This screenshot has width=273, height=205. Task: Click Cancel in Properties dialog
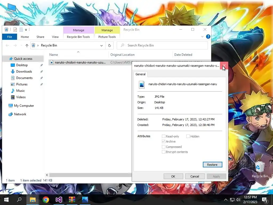point(195,176)
